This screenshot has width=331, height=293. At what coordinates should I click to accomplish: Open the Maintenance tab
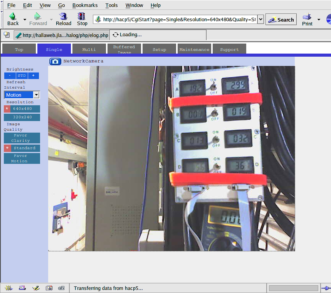pyautogui.click(x=195, y=49)
